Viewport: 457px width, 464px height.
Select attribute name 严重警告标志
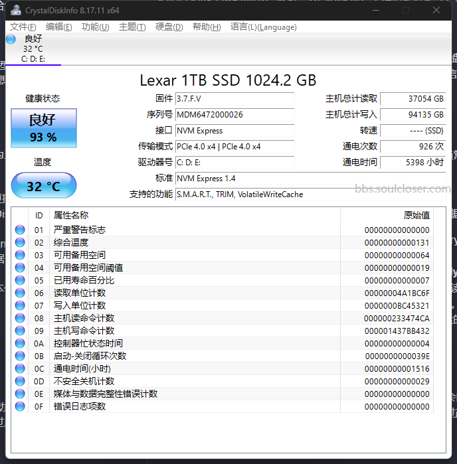(x=80, y=230)
